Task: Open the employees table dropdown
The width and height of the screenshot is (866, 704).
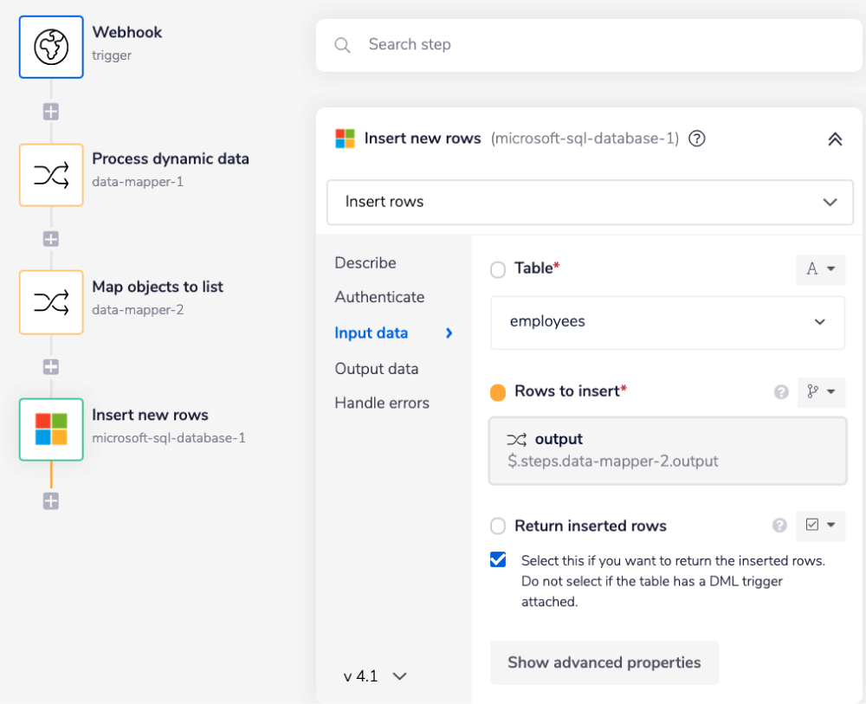Action: tap(667, 322)
